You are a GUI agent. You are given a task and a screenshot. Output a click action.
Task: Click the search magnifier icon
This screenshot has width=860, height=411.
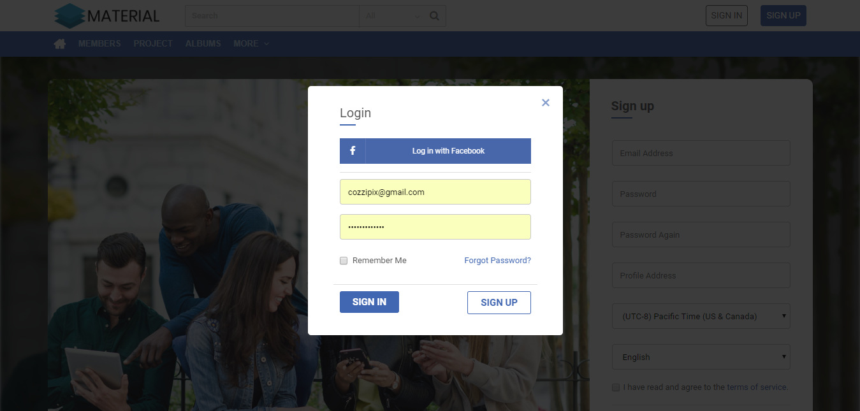pyautogui.click(x=435, y=16)
